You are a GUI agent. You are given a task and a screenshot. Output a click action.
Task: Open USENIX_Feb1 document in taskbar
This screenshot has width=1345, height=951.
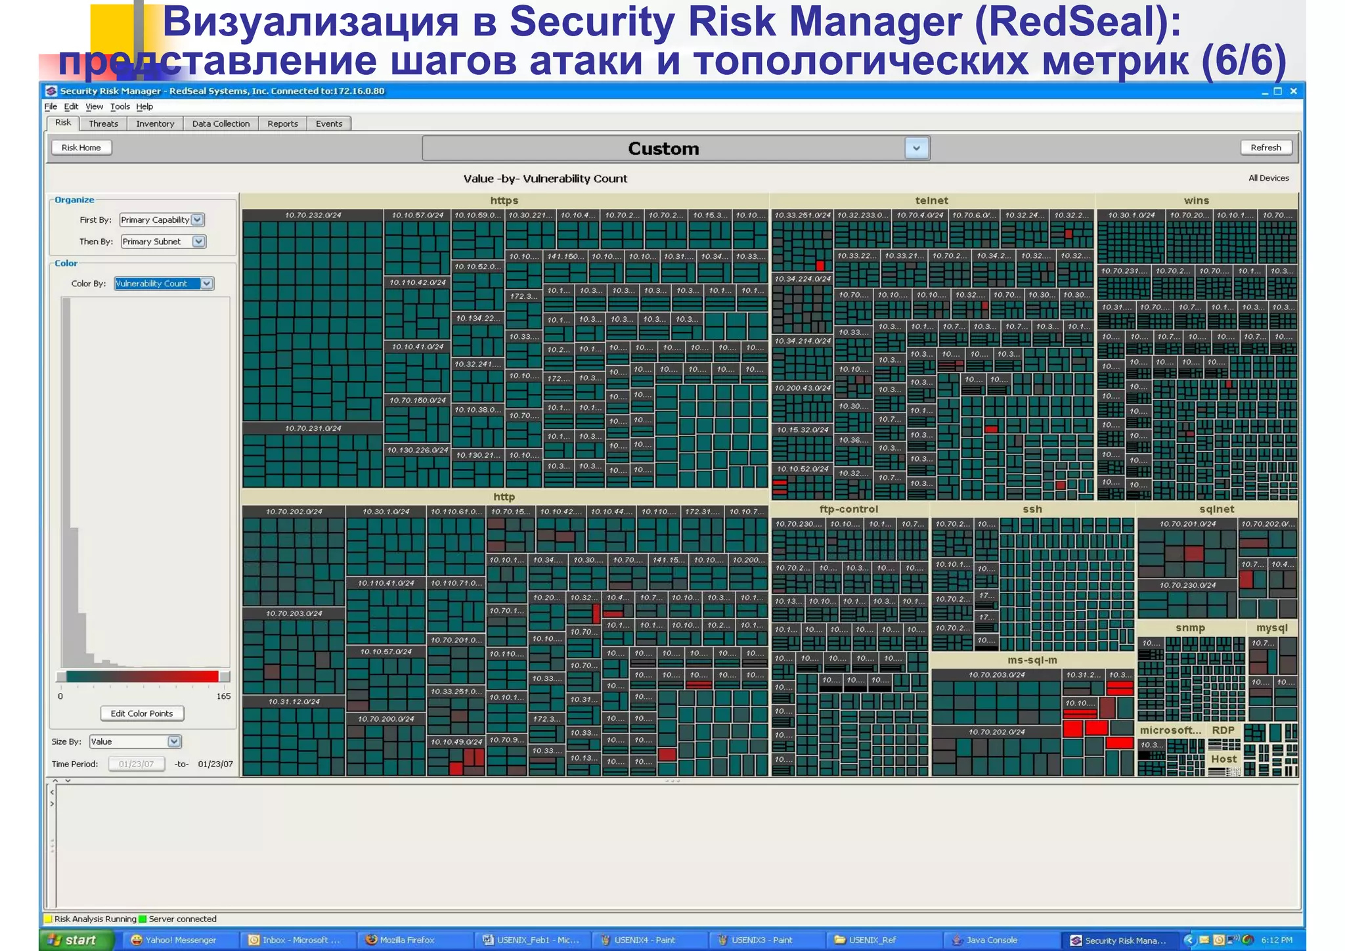point(532,940)
